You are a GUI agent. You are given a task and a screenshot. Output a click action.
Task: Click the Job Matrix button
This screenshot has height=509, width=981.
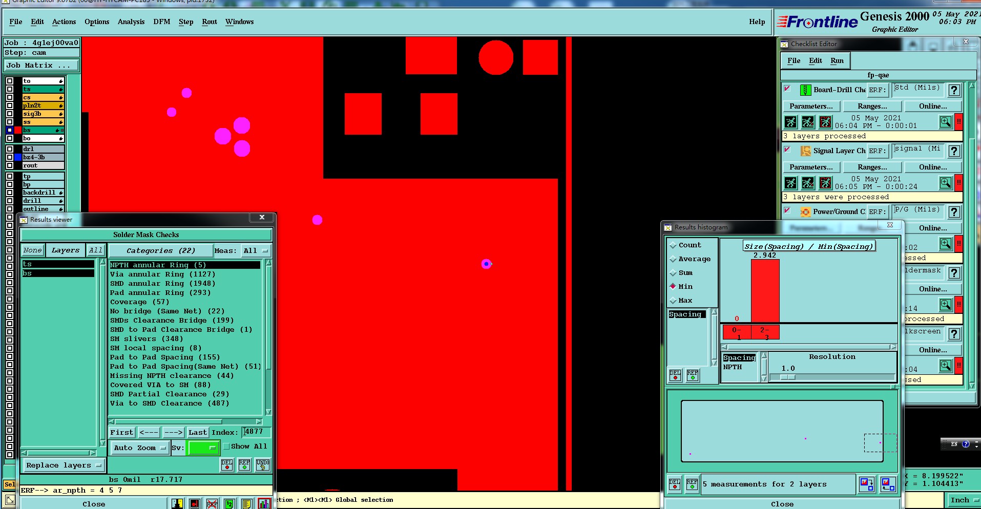tap(41, 66)
